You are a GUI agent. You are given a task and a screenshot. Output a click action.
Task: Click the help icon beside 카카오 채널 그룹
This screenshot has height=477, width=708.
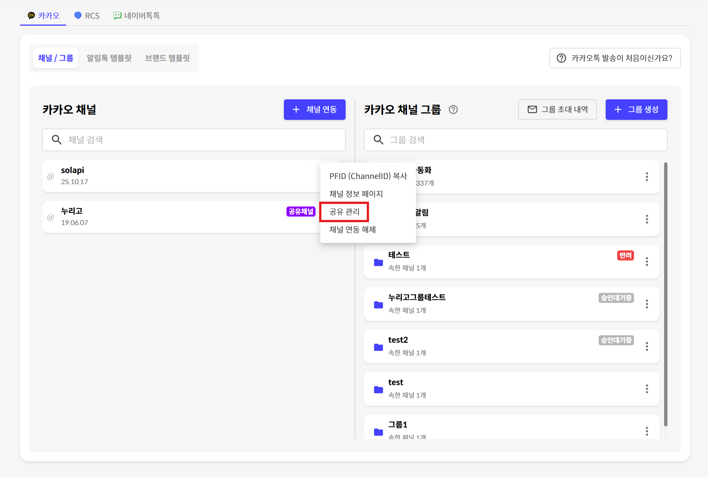[453, 110]
